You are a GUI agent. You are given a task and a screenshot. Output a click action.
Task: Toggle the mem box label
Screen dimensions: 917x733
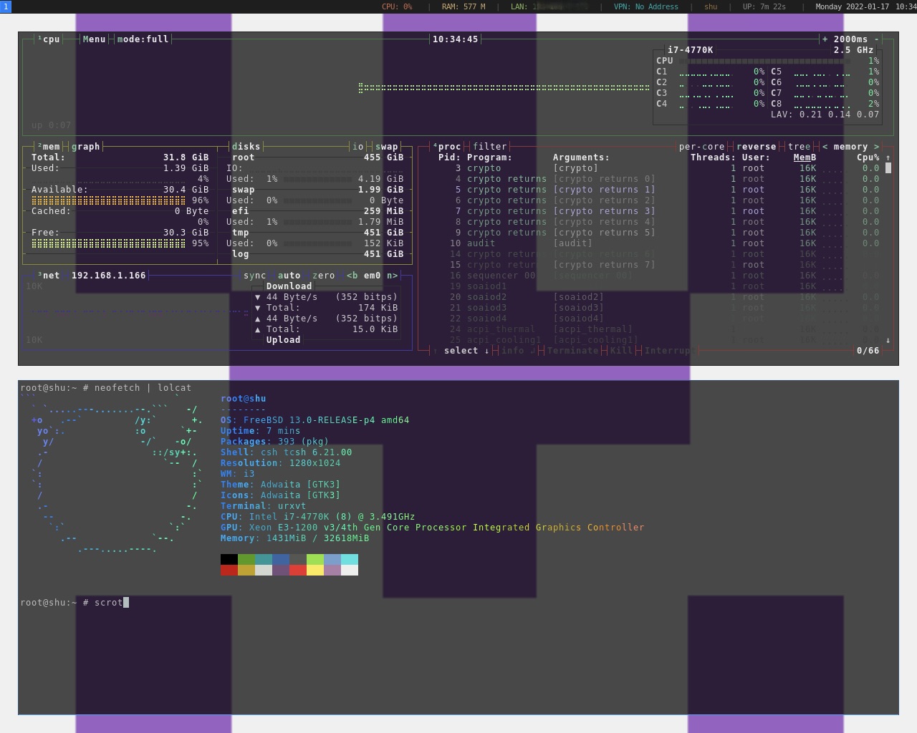tap(49, 147)
